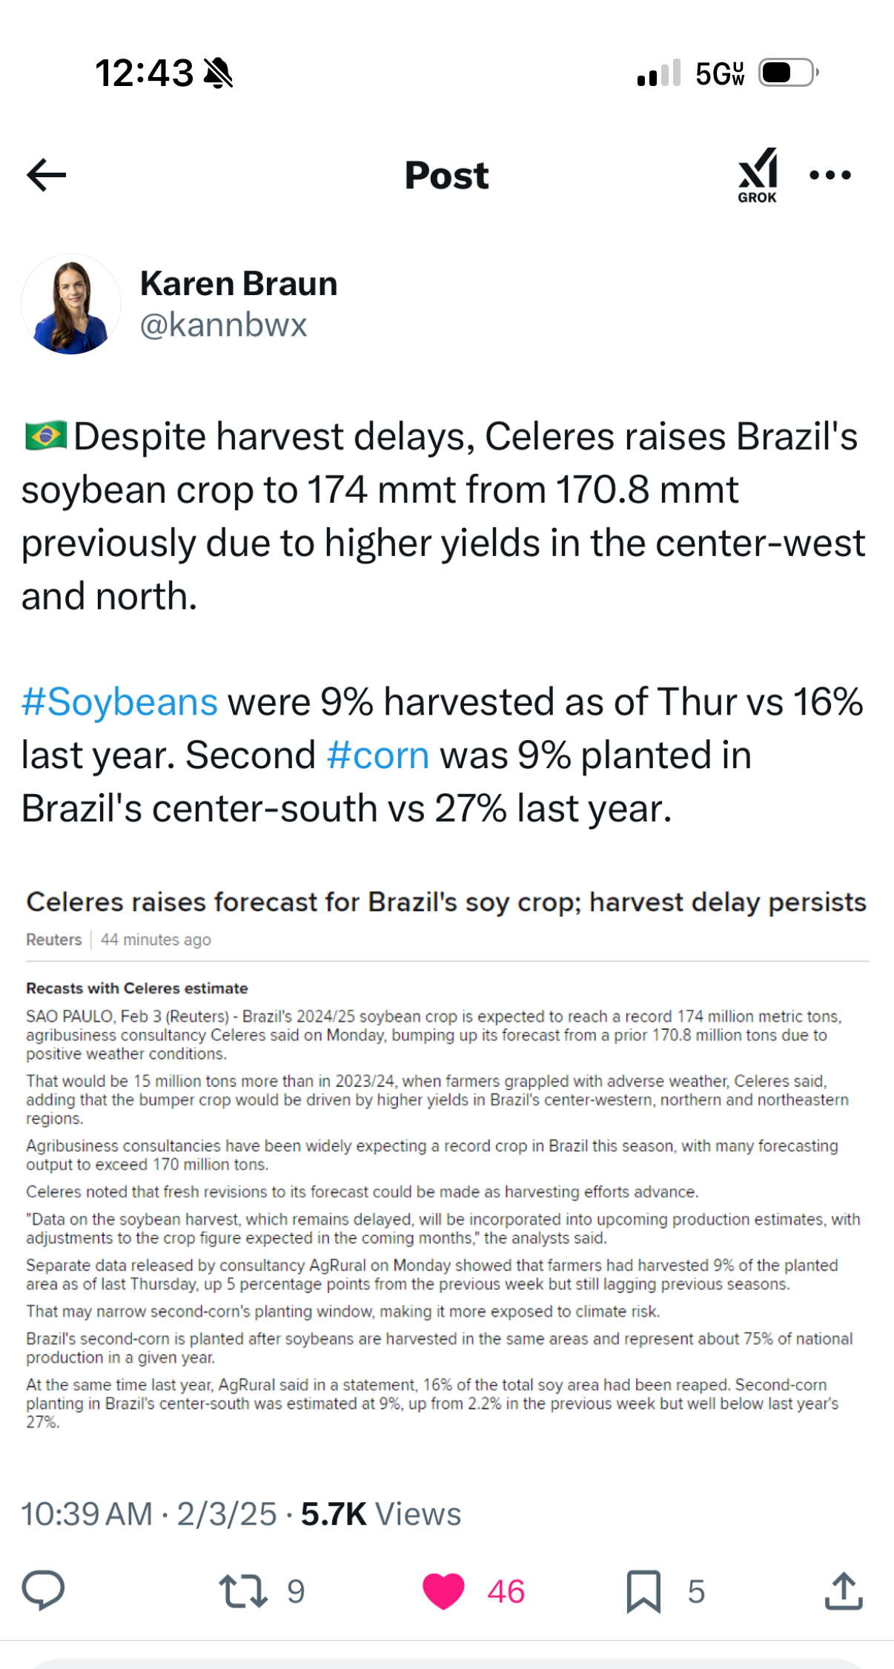Tap the repost arrows icon
Viewport: 894px width, 1669px height.
pos(243,1591)
